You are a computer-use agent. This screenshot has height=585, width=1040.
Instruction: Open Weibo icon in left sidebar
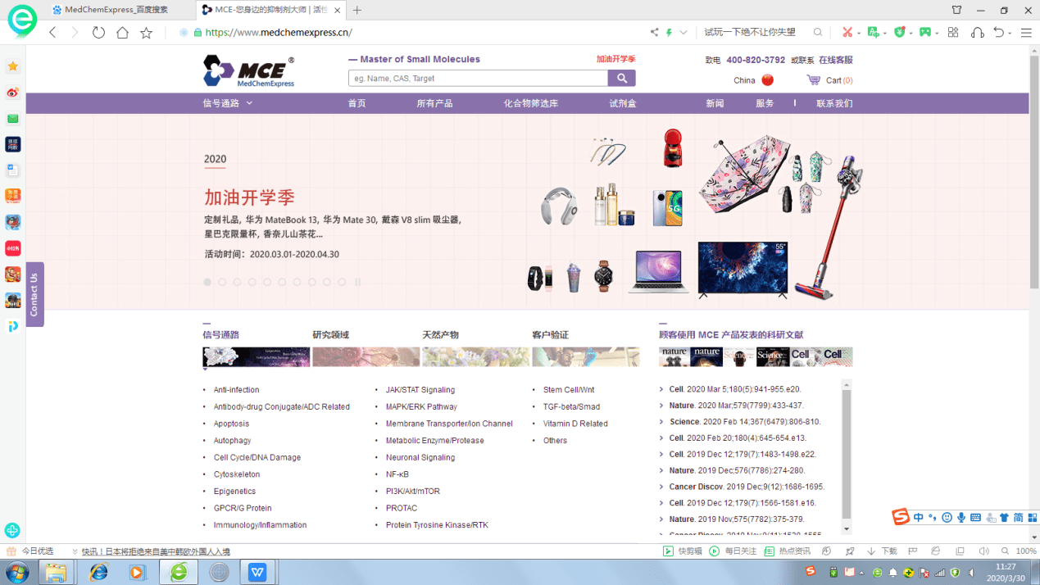point(12,93)
